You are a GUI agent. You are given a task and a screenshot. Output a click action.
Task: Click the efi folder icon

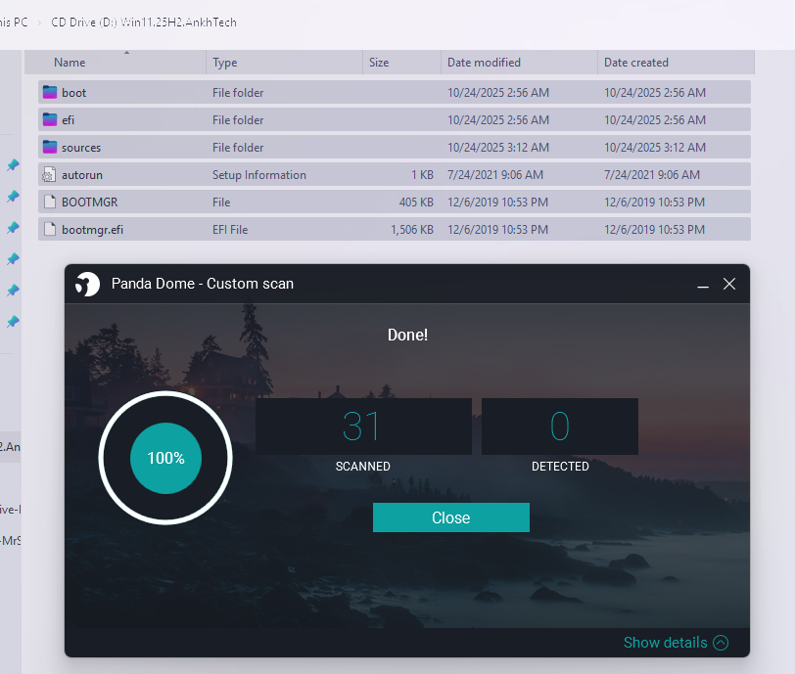(50, 119)
